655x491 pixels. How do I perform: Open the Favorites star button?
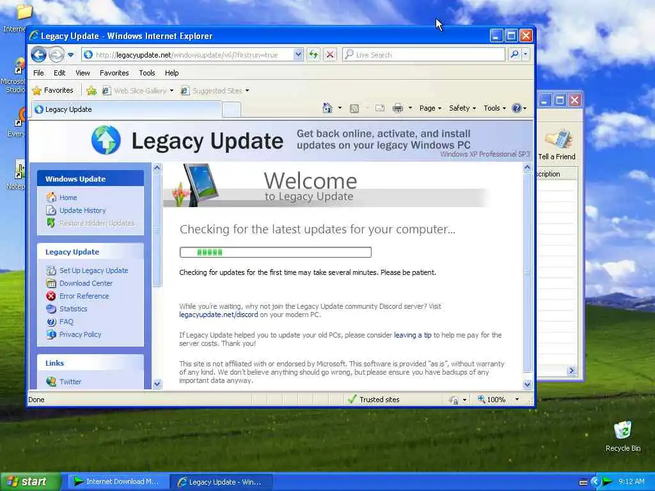(52, 90)
